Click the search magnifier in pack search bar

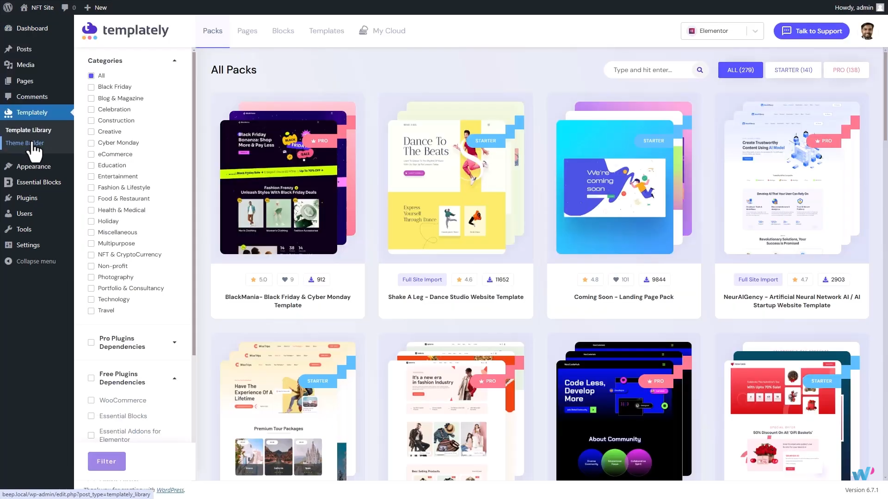[x=700, y=70]
